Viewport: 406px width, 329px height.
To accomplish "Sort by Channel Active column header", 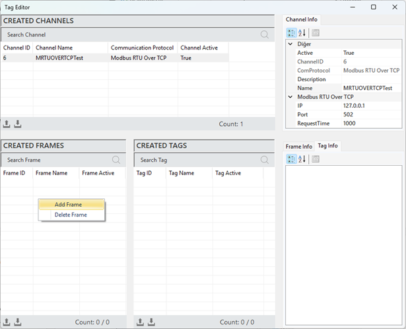I will tap(203, 48).
